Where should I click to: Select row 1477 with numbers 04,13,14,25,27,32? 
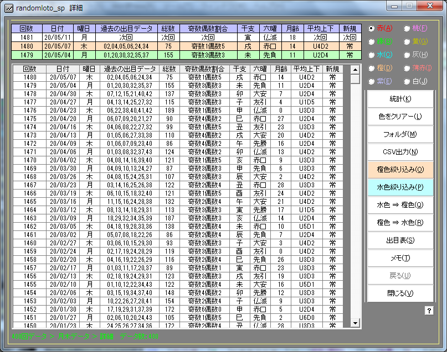(178, 102)
